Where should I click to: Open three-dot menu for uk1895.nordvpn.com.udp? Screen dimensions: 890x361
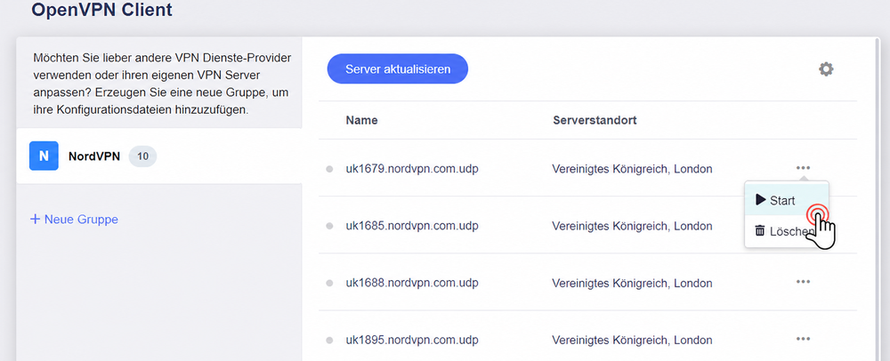[803, 339]
